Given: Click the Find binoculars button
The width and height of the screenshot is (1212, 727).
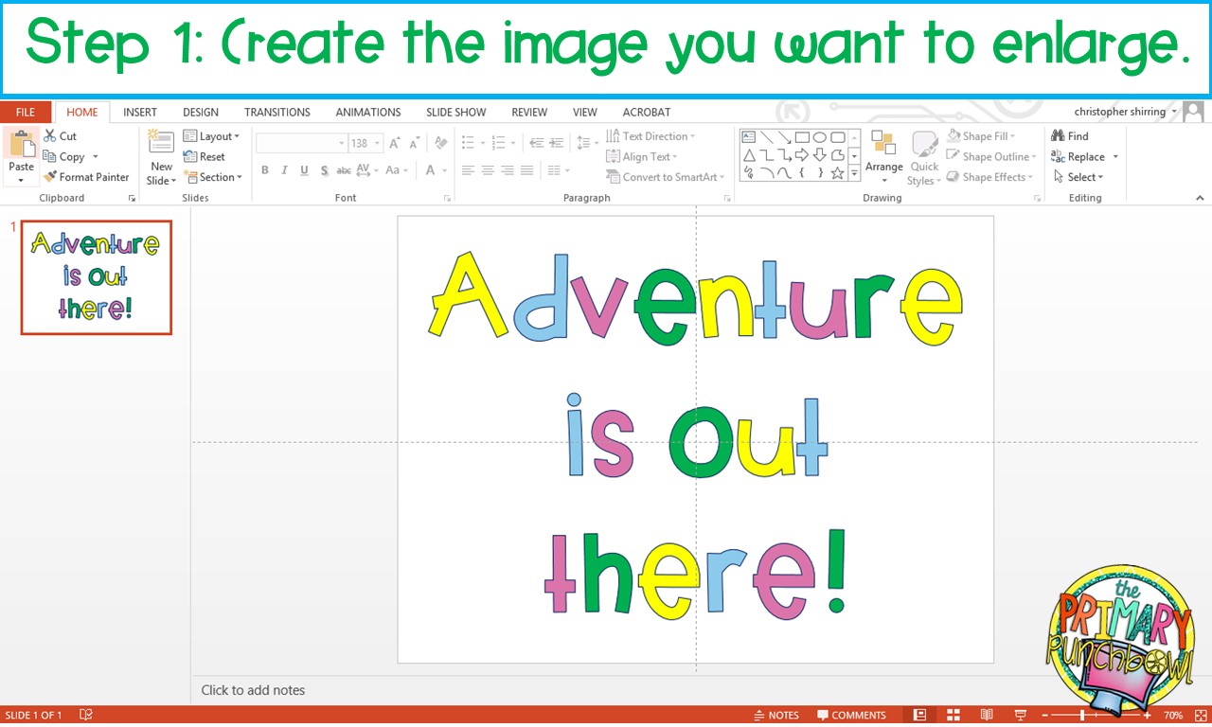Looking at the screenshot, I should pos(1070,136).
